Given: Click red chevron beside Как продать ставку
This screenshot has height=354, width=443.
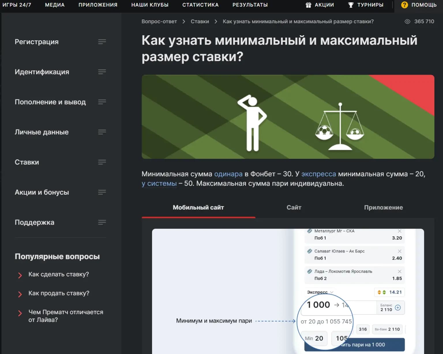Looking at the screenshot, I should tap(20, 294).
